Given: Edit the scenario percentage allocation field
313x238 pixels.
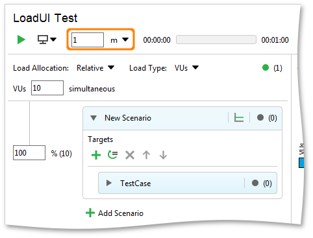Looking at the screenshot, I should coord(29,153).
